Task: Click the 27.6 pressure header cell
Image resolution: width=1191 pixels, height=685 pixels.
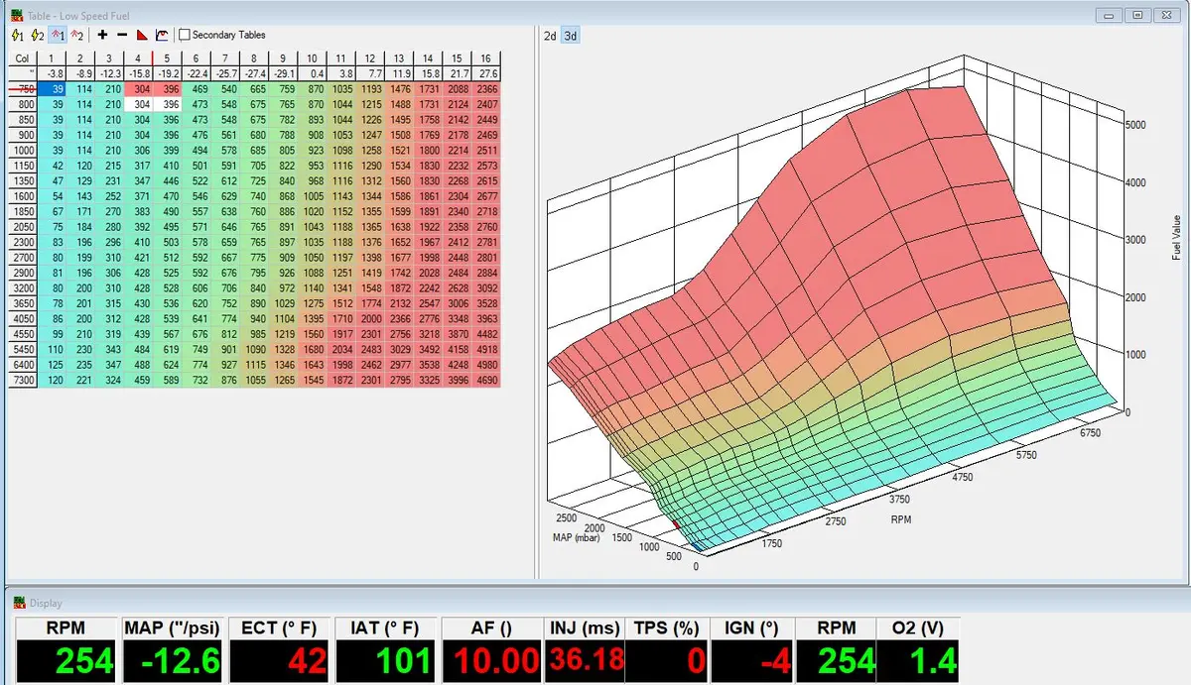Action: point(486,72)
